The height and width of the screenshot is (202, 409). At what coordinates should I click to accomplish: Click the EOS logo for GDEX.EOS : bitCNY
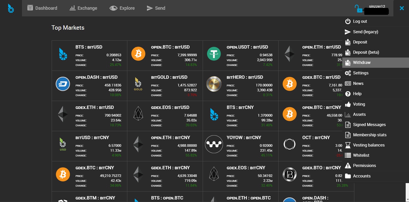pyautogui.click(x=214, y=174)
